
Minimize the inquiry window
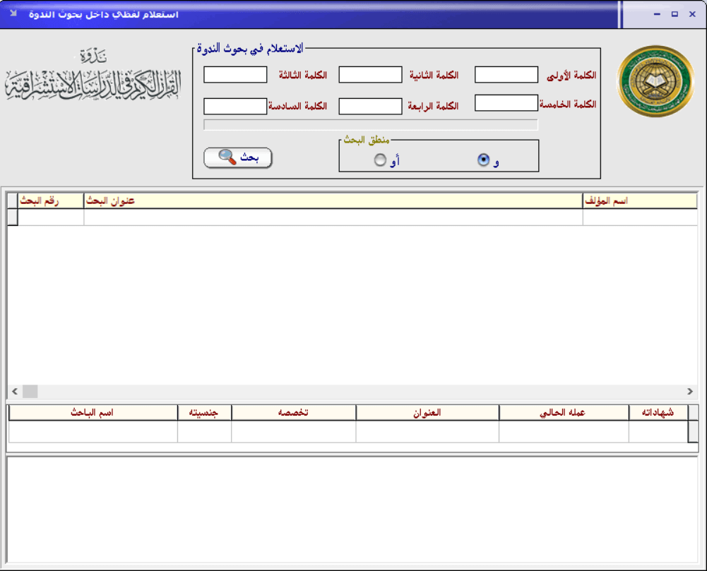[x=657, y=14]
